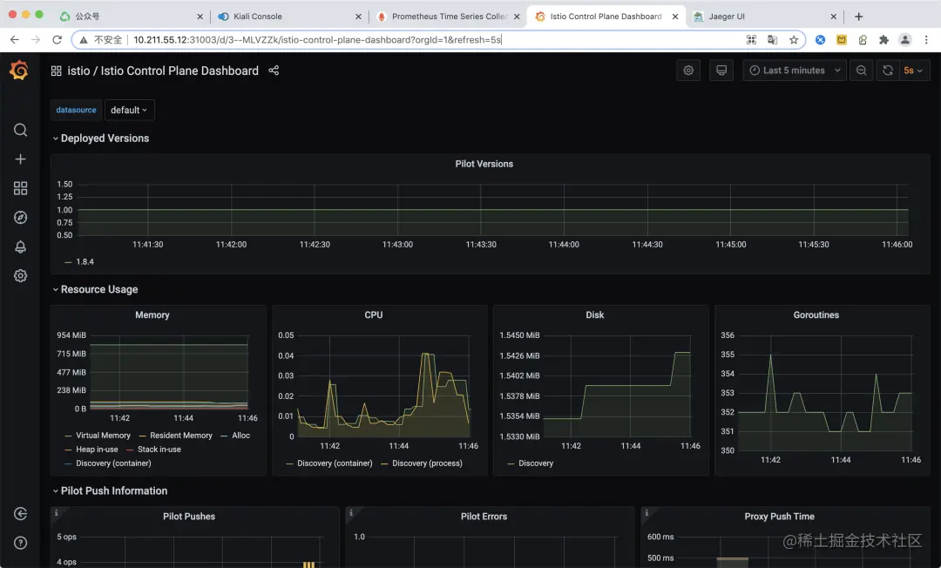Open dashboard settings gear in toolbar
Screen dimensions: 941x568
[x=688, y=71]
